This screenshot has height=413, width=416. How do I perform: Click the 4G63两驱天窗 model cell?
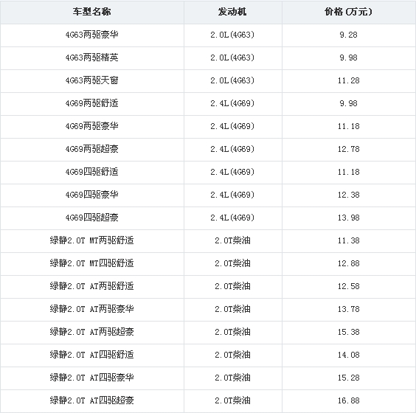(x=91, y=80)
